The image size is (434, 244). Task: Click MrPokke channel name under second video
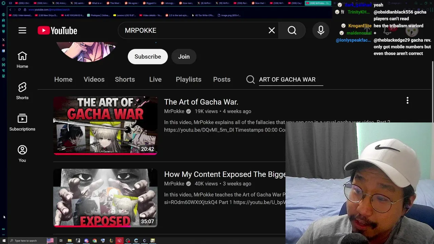click(174, 184)
